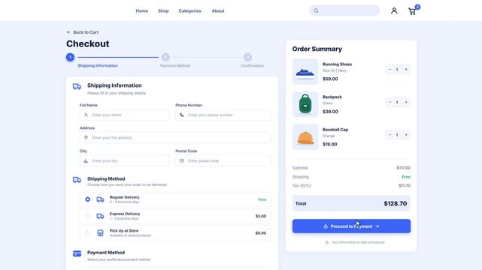Open the user account icon
Viewport: 482px width, 270px height.
(394, 10)
